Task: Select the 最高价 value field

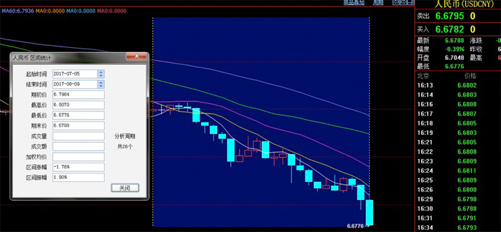Action: [77, 105]
